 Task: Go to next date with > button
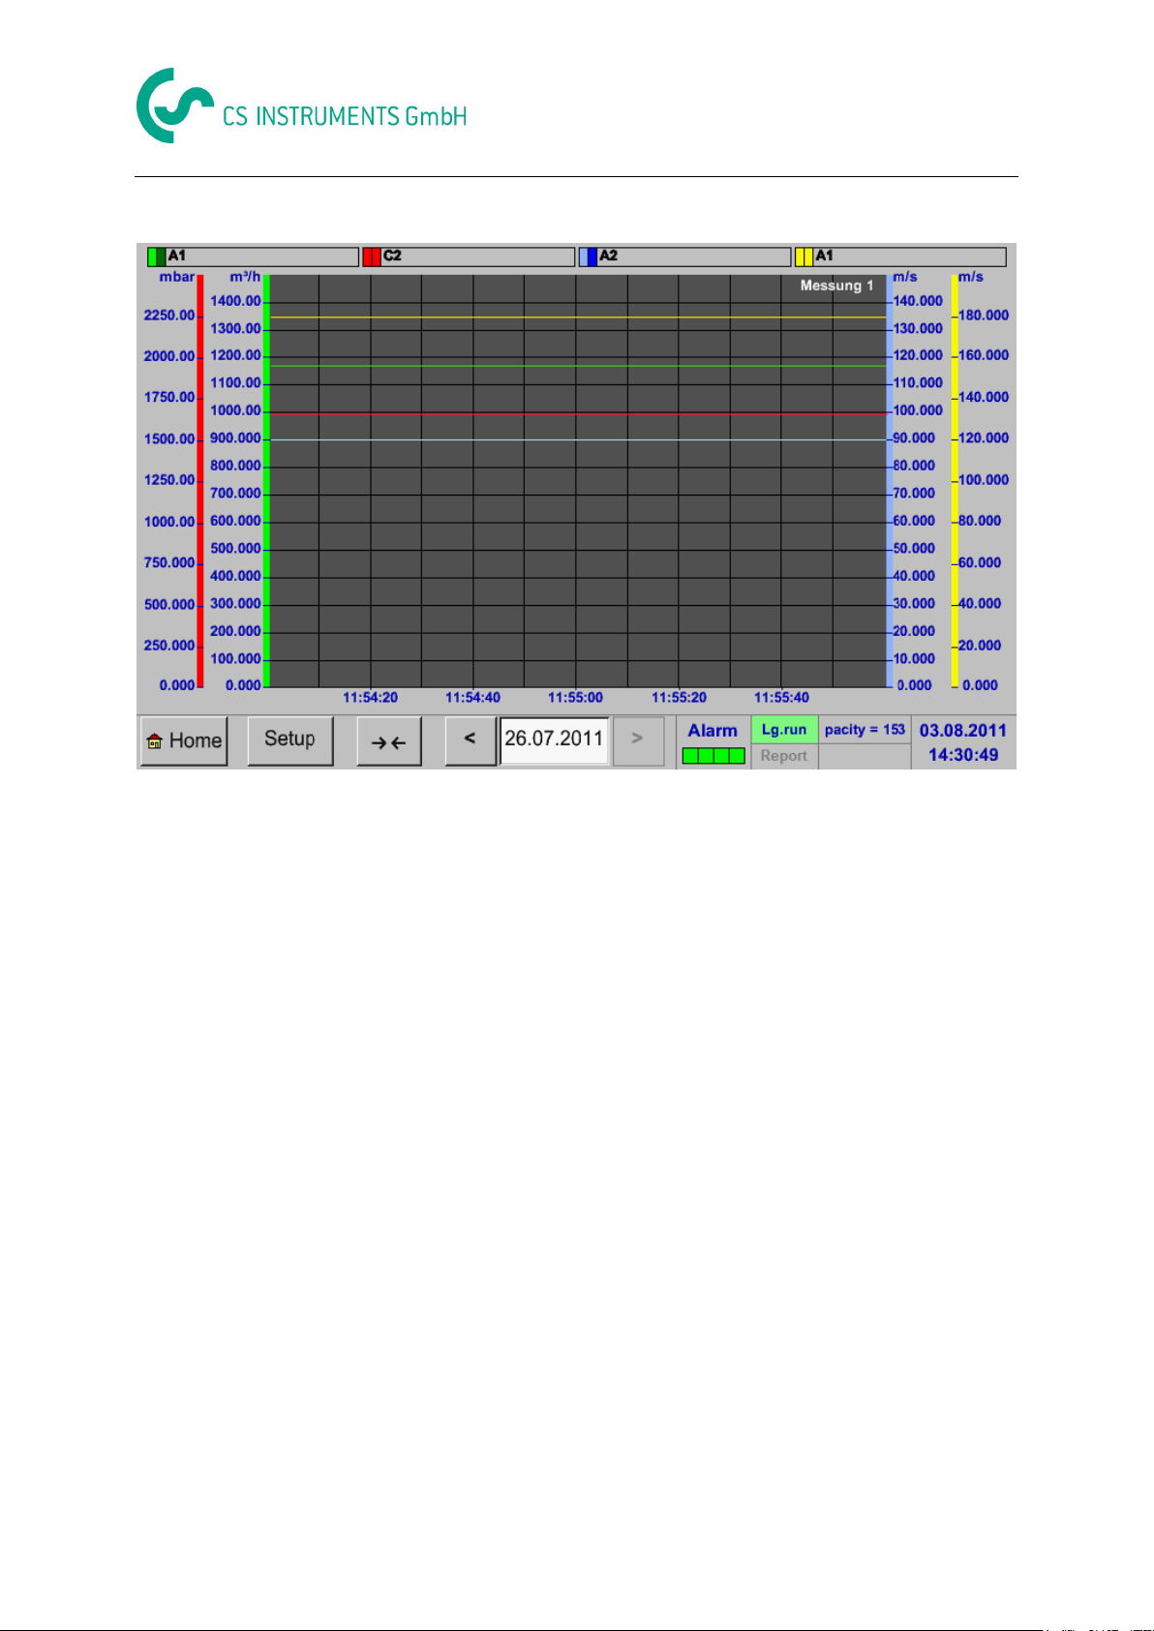[638, 740]
